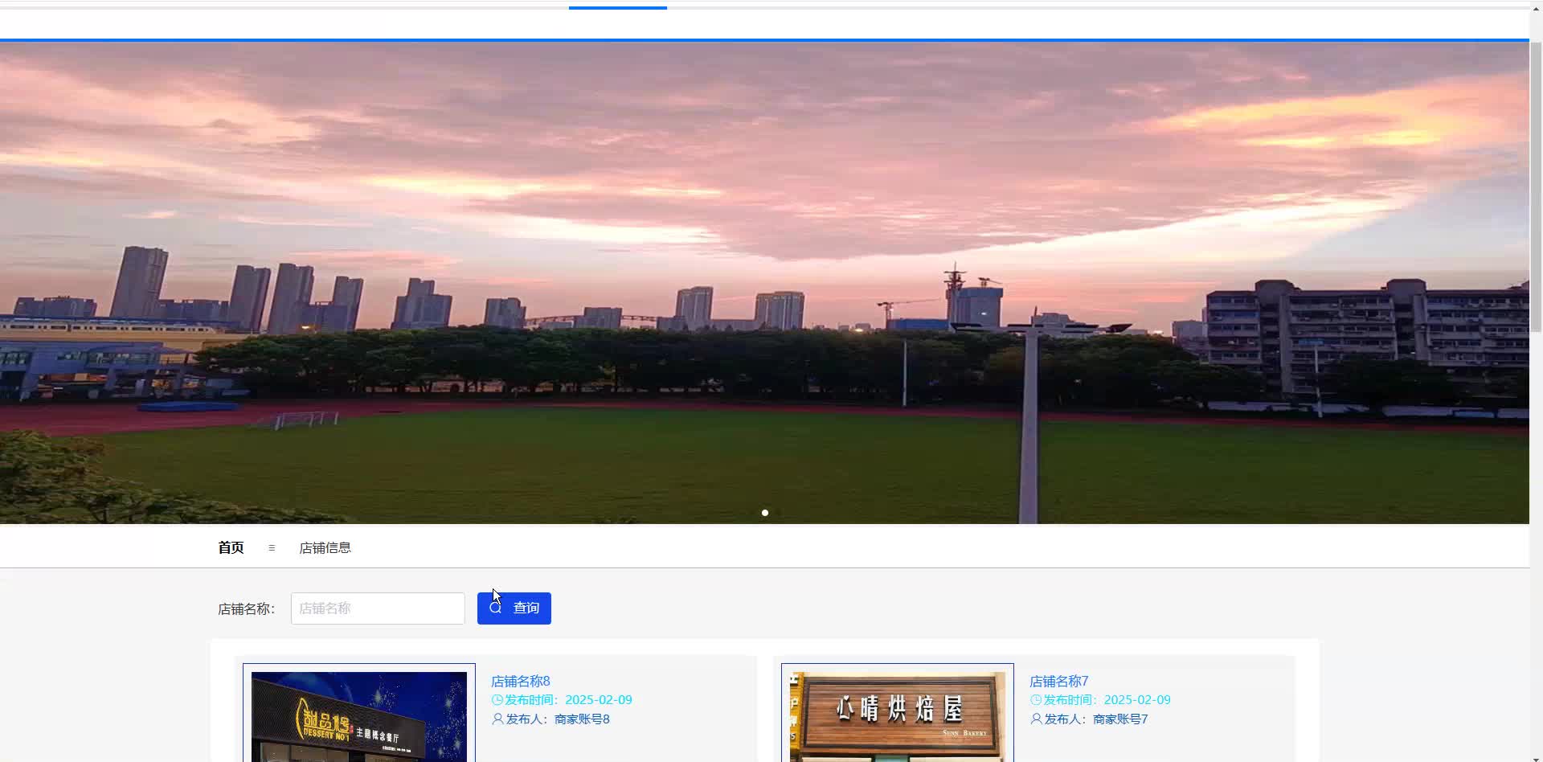
Task: Click the person icon beside 发布人 商家账号8
Action: pos(497,719)
